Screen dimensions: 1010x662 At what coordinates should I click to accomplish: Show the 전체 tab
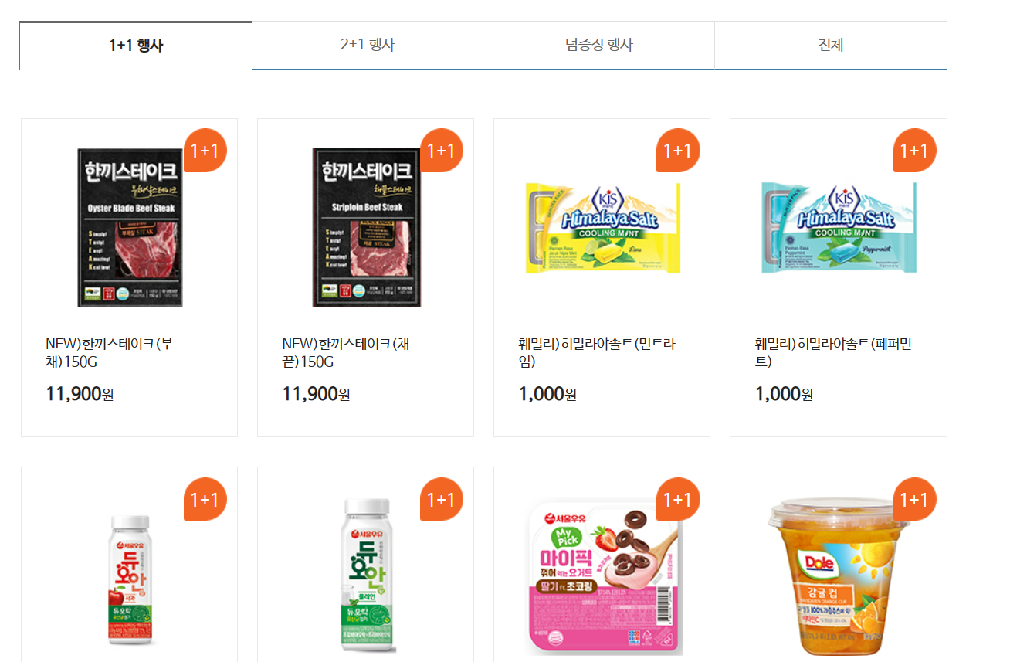point(831,45)
